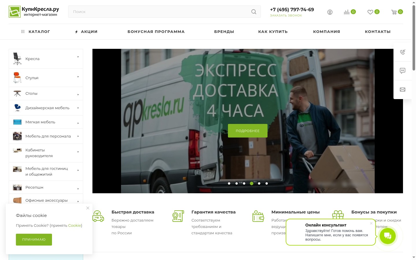Click the office chair image next to Кресла
Viewport: 416px width, 260px height.
17,59
